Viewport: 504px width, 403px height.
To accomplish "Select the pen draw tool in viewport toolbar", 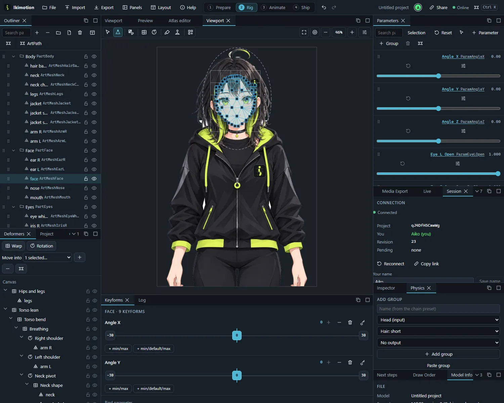I will pos(167,32).
